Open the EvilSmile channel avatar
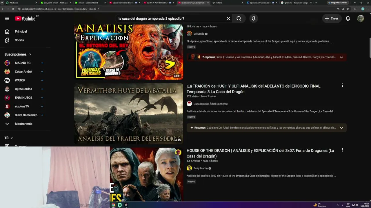This screenshot has height=208, width=371. 189,34
